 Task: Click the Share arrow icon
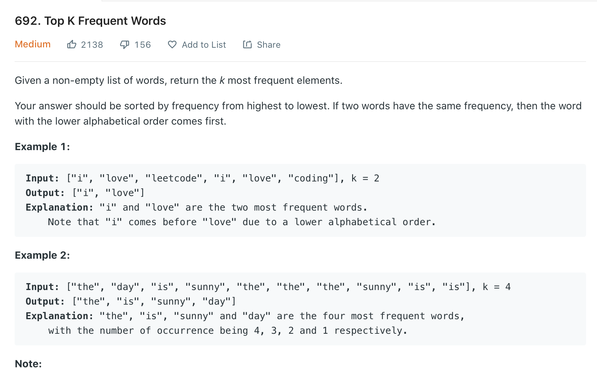click(247, 44)
